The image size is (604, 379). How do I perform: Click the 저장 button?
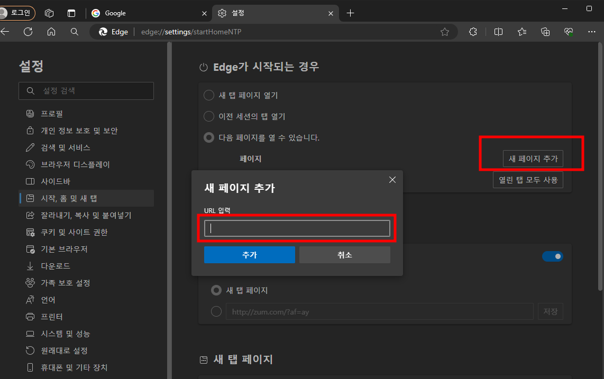point(551,311)
